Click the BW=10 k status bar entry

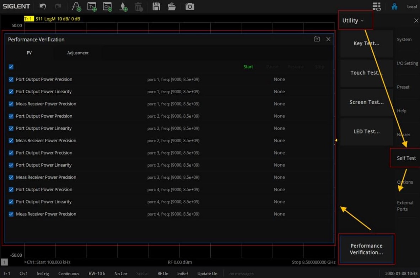coord(97,273)
